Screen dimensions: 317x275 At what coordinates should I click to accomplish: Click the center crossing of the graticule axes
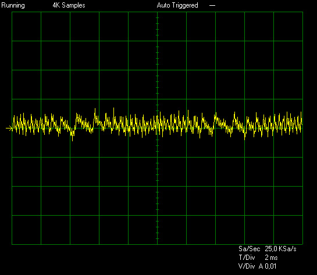coord(157,128)
